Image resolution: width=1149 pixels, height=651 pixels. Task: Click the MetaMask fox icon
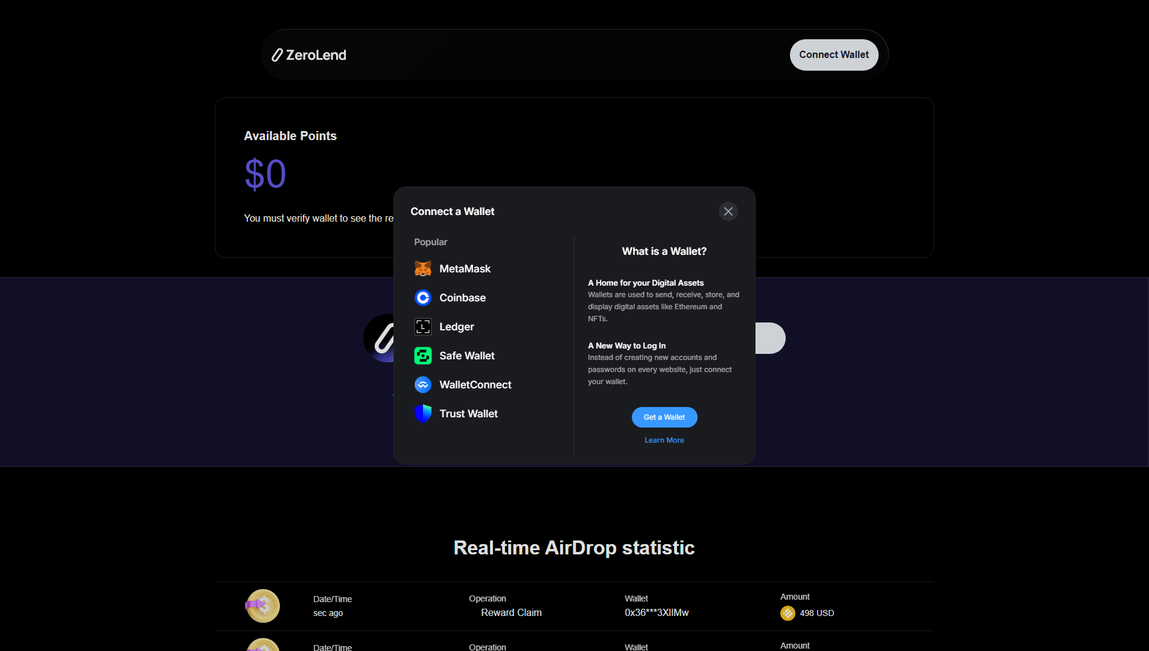pyautogui.click(x=423, y=269)
